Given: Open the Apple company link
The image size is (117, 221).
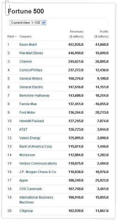Looking at the screenshot, I should coord(23,180).
